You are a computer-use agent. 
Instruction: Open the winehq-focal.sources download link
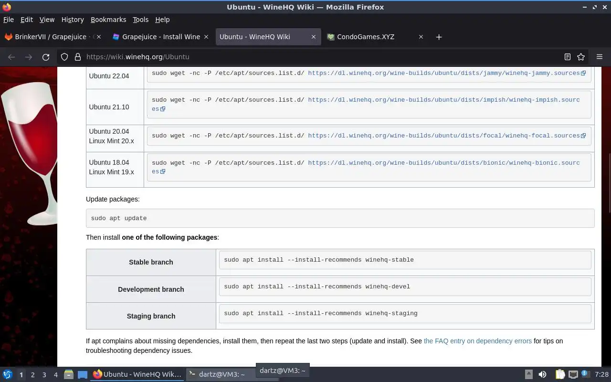click(443, 136)
